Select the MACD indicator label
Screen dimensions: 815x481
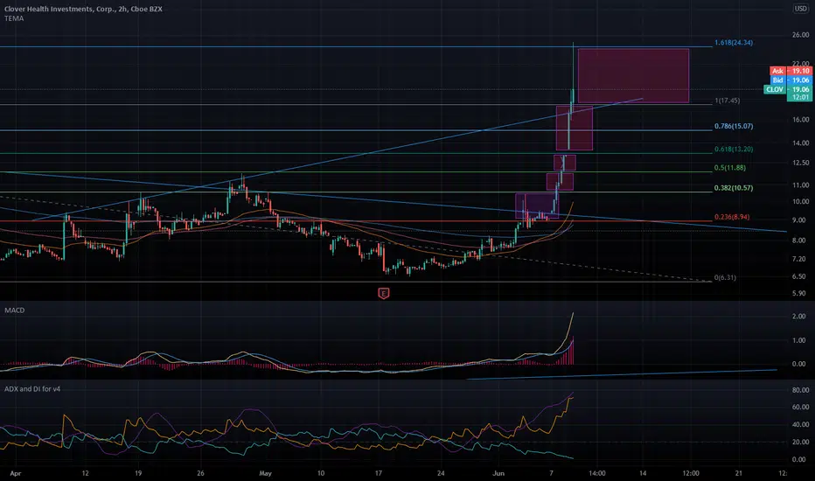[15, 310]
